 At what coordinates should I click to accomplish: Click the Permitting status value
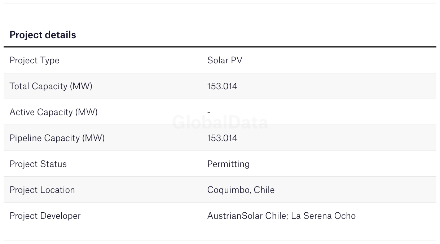(x=228, y=164)
